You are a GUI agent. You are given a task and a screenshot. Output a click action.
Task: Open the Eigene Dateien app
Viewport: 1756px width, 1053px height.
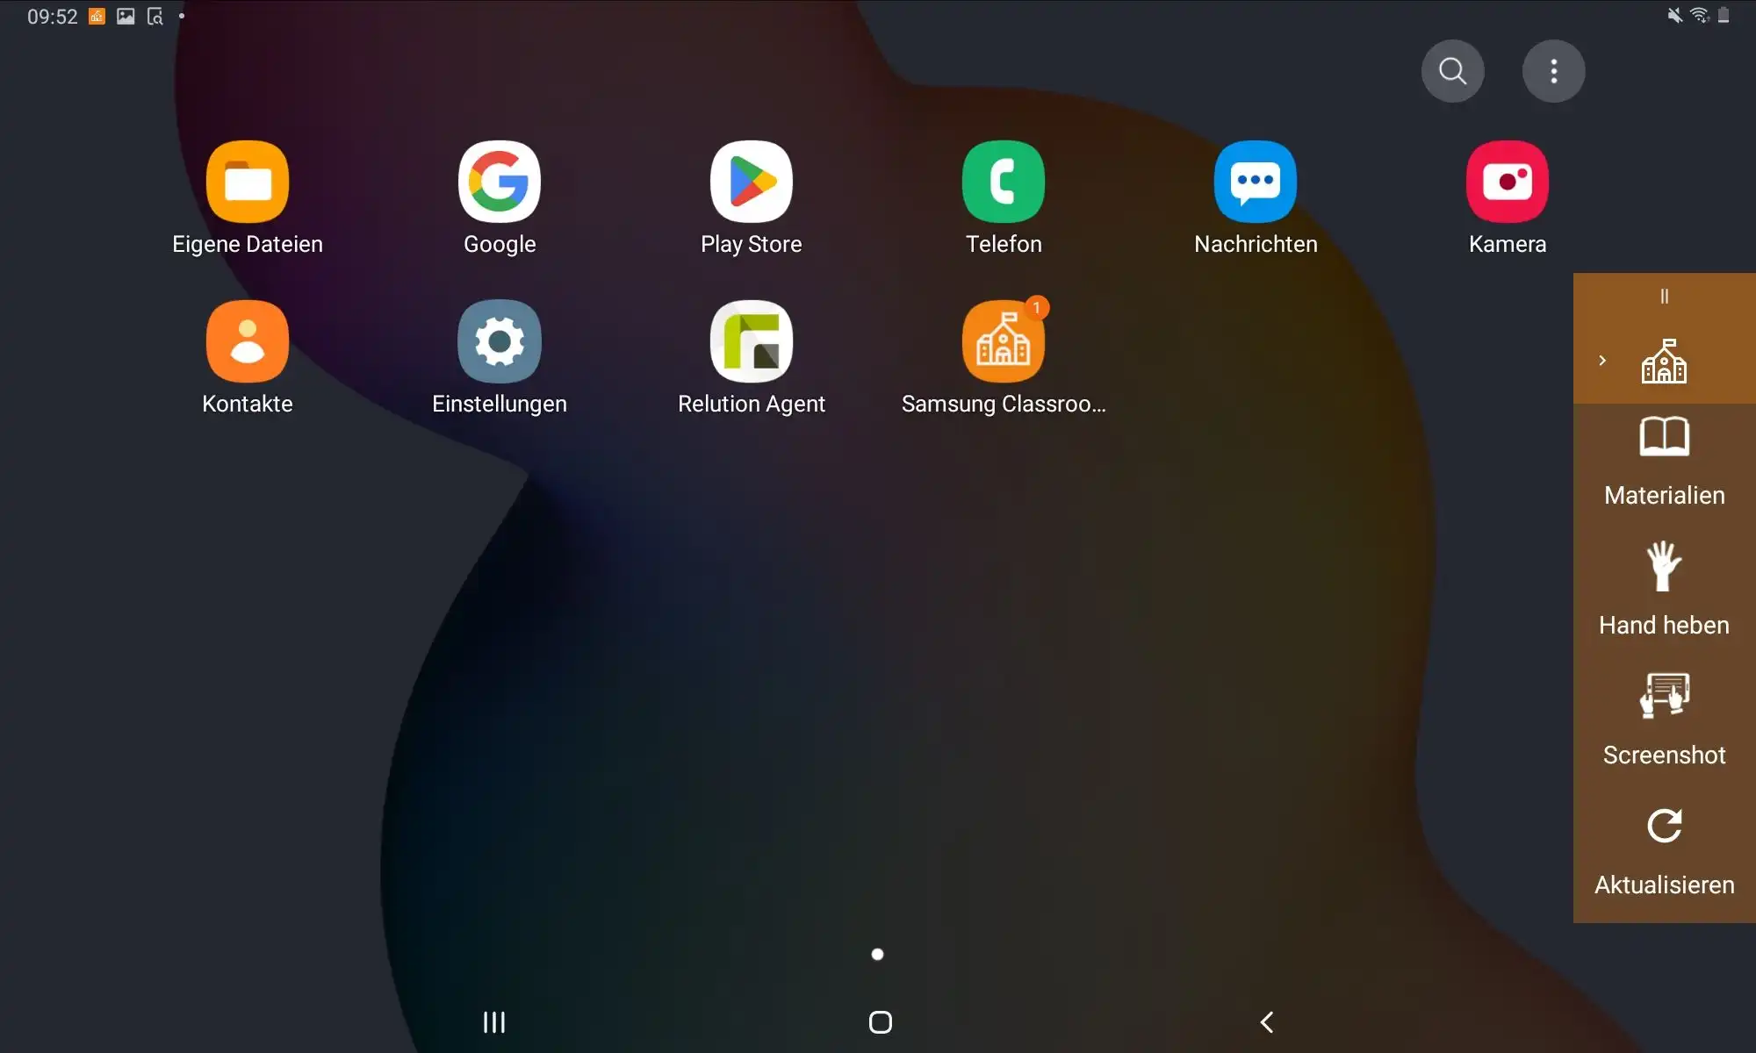pyautogui.click(x=248, y=182)
